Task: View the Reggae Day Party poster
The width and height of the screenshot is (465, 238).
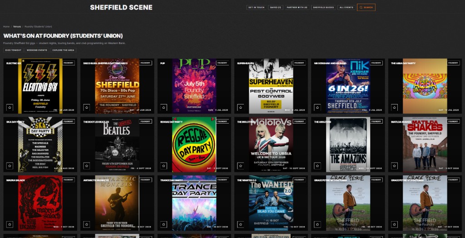Action: 194,144
